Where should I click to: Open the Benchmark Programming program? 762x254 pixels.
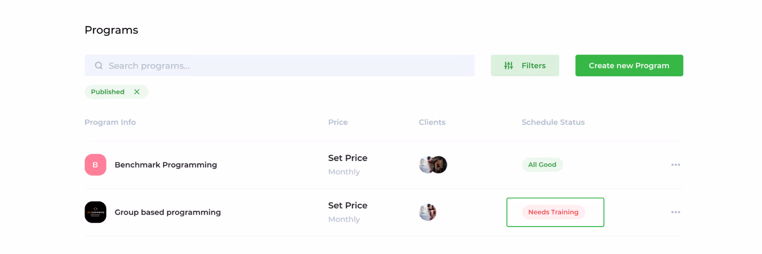coord(166,165)
